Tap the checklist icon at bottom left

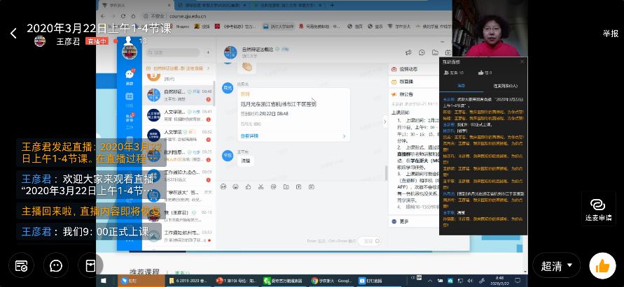click(x=21, y=265)
